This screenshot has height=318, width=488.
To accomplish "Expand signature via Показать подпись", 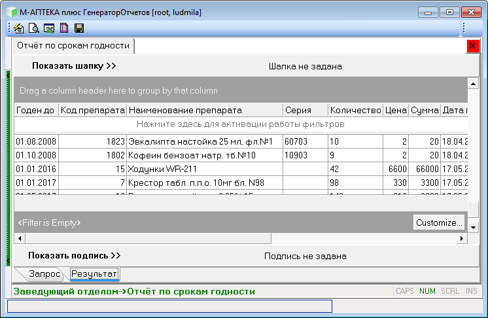I will click(75, 256).
